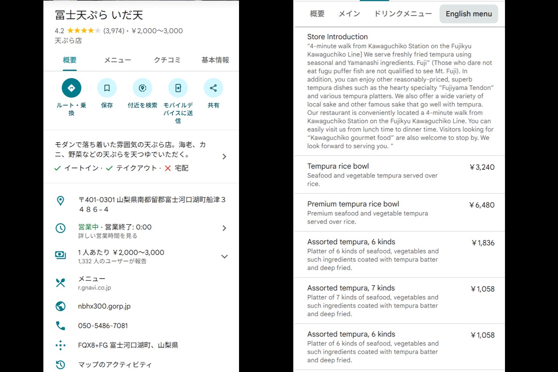Expand the price per person dropdown chevron
Screen dimensions: 558x372
pyautogui.click(x=225, y=256)
